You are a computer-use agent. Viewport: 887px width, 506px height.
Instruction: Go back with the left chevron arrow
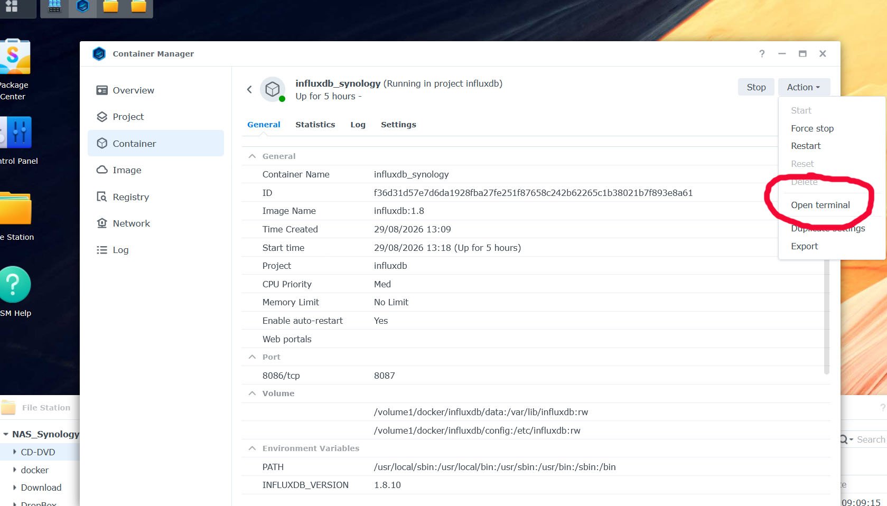pos(249,90)
